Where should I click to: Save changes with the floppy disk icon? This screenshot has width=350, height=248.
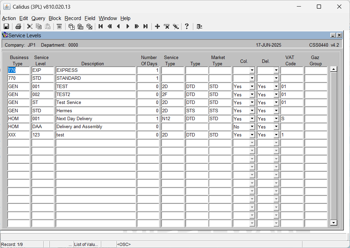tap(6, 26)
